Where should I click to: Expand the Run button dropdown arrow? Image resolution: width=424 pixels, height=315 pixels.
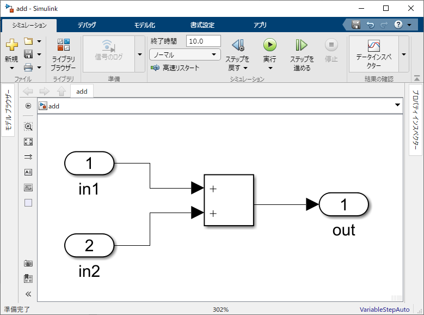[x=270, y=68]
